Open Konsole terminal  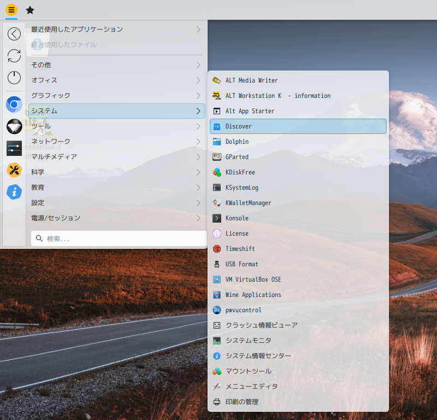(x=298, y=218)
